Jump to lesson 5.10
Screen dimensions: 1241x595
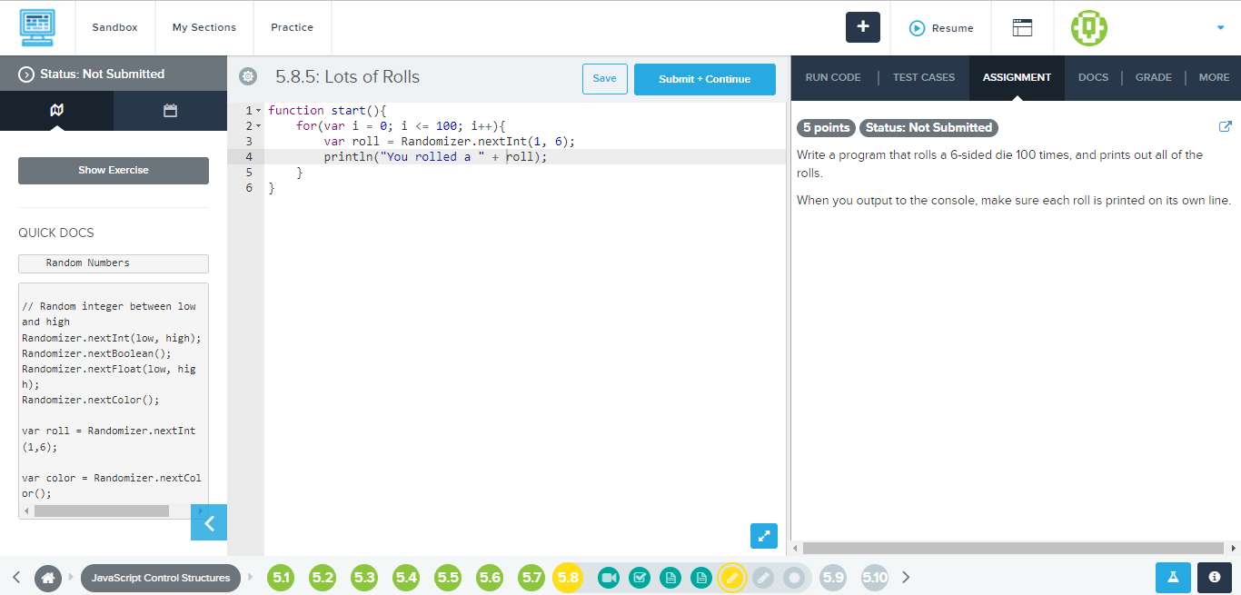pyautogui.click(x=875, y=578)
